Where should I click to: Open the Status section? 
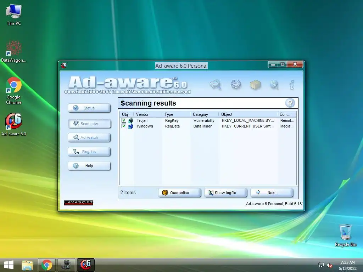[89, 108]
